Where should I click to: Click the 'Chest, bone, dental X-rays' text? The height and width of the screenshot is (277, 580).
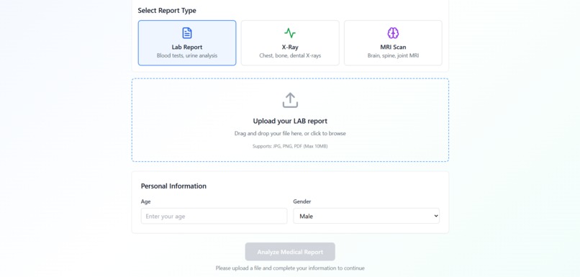click(290, 56)
